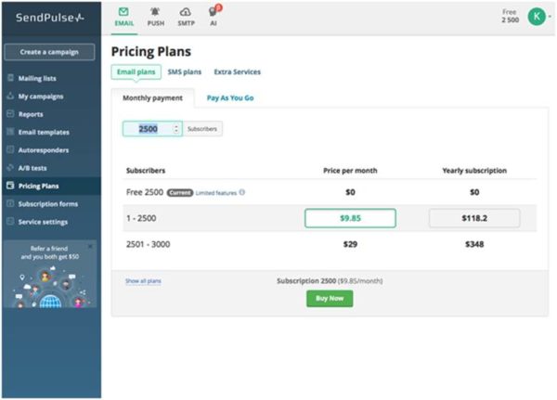Click the Free 2 500 plan indicator
Screen dimensions: 557x400
pos(510,16)
